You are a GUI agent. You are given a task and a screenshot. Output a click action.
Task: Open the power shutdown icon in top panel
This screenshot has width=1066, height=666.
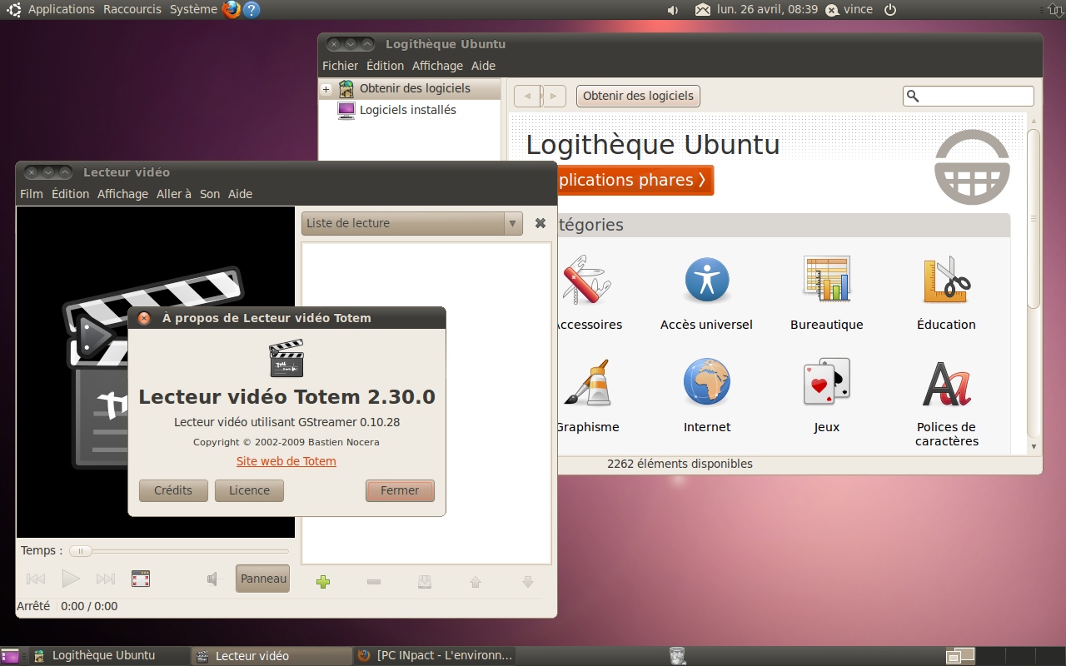point(890,10)
